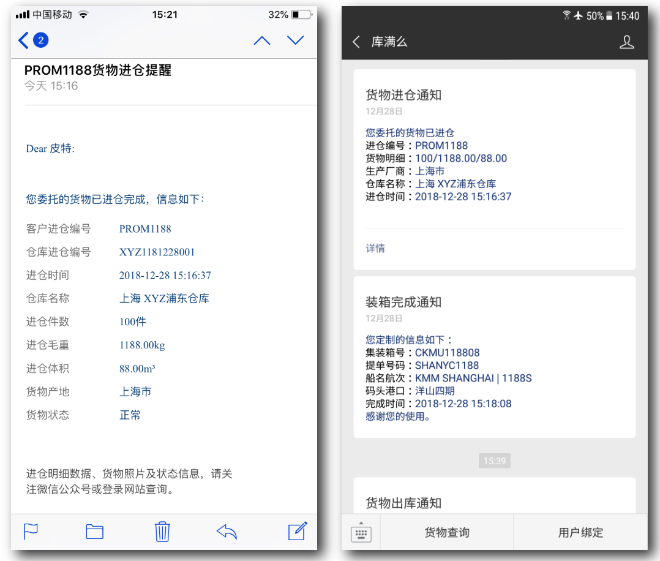
Task: Tap the email subject PROM1188货物进仓提醒
Action: [x=98, y=70]
